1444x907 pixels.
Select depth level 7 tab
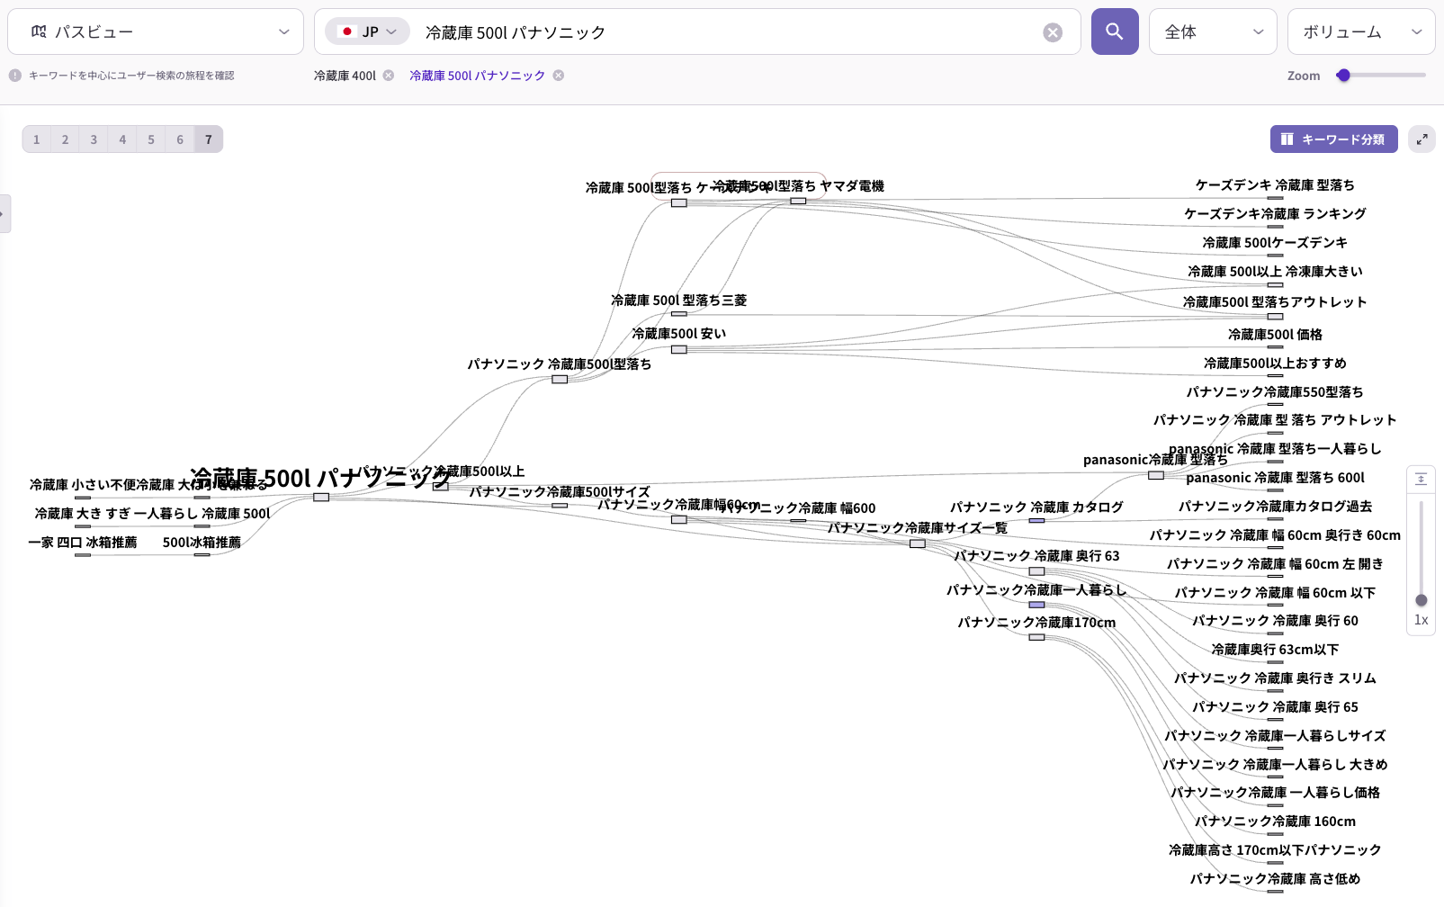209,139
